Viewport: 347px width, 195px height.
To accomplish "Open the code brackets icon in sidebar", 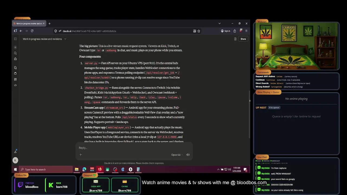I will [15, 85].
